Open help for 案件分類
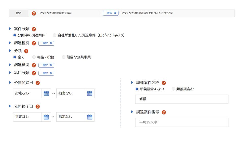The image size is (244, 141). [x=34, y=29]
